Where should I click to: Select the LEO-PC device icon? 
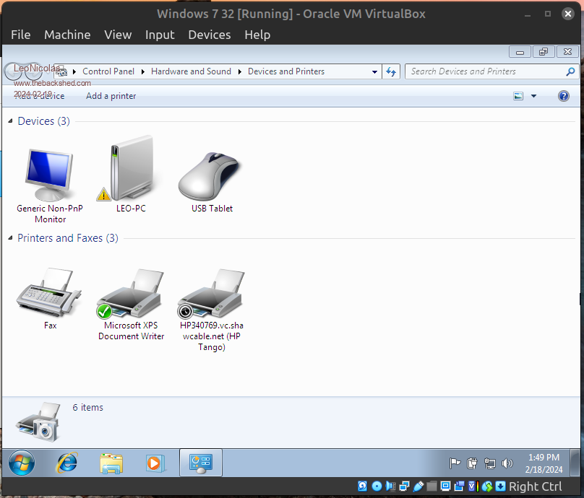pos(131,170)
